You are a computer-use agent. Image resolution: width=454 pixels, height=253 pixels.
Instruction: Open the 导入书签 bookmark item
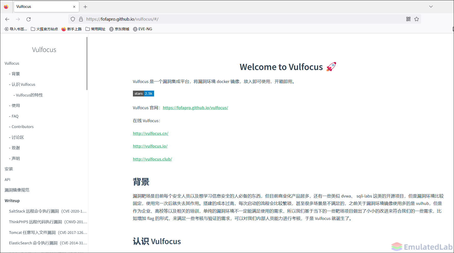click(16, 29)
